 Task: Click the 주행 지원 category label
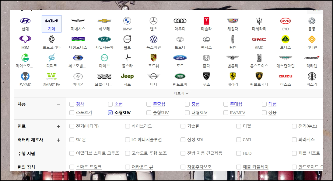pos(26,153)
